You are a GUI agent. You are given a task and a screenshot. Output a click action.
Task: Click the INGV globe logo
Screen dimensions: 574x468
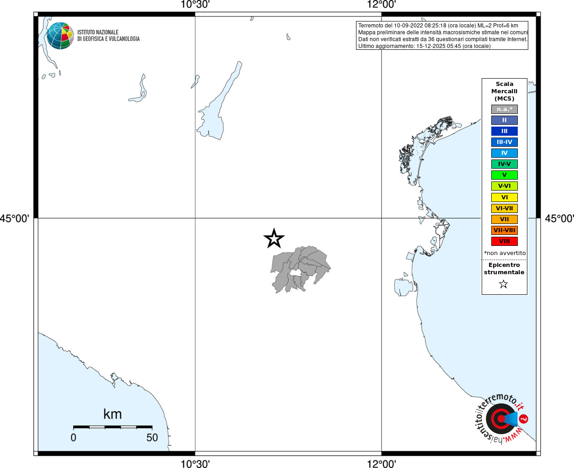pyautogui.click(x=60, y=36)
